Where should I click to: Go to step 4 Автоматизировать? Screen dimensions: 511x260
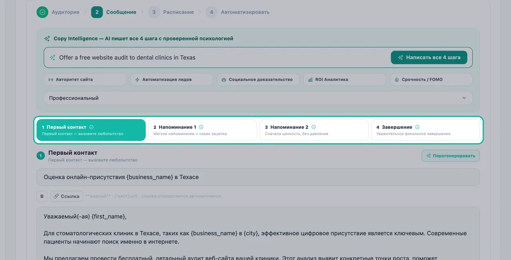tap(238, 12)
